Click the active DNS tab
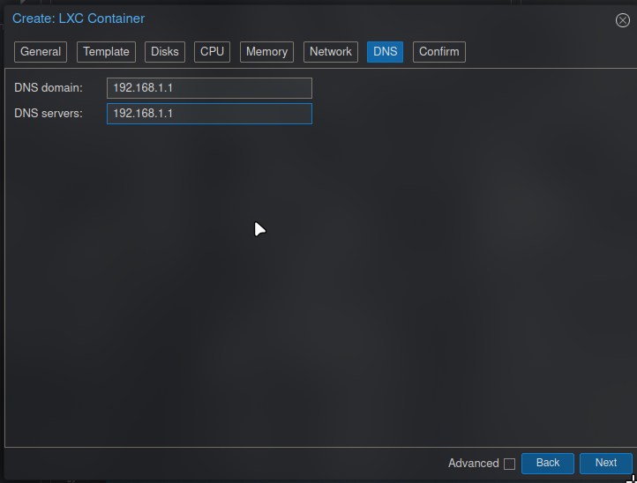The height and width of the screenshot is (483, 637). coord(385,52)
